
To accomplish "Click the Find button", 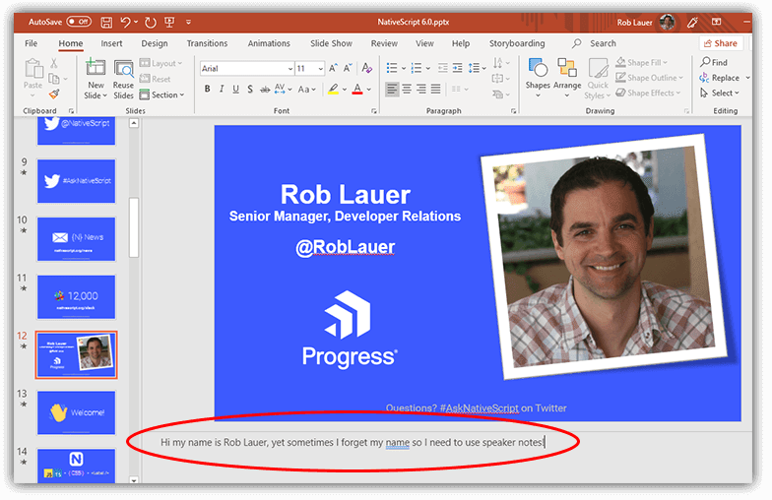I will coord(714,63).
